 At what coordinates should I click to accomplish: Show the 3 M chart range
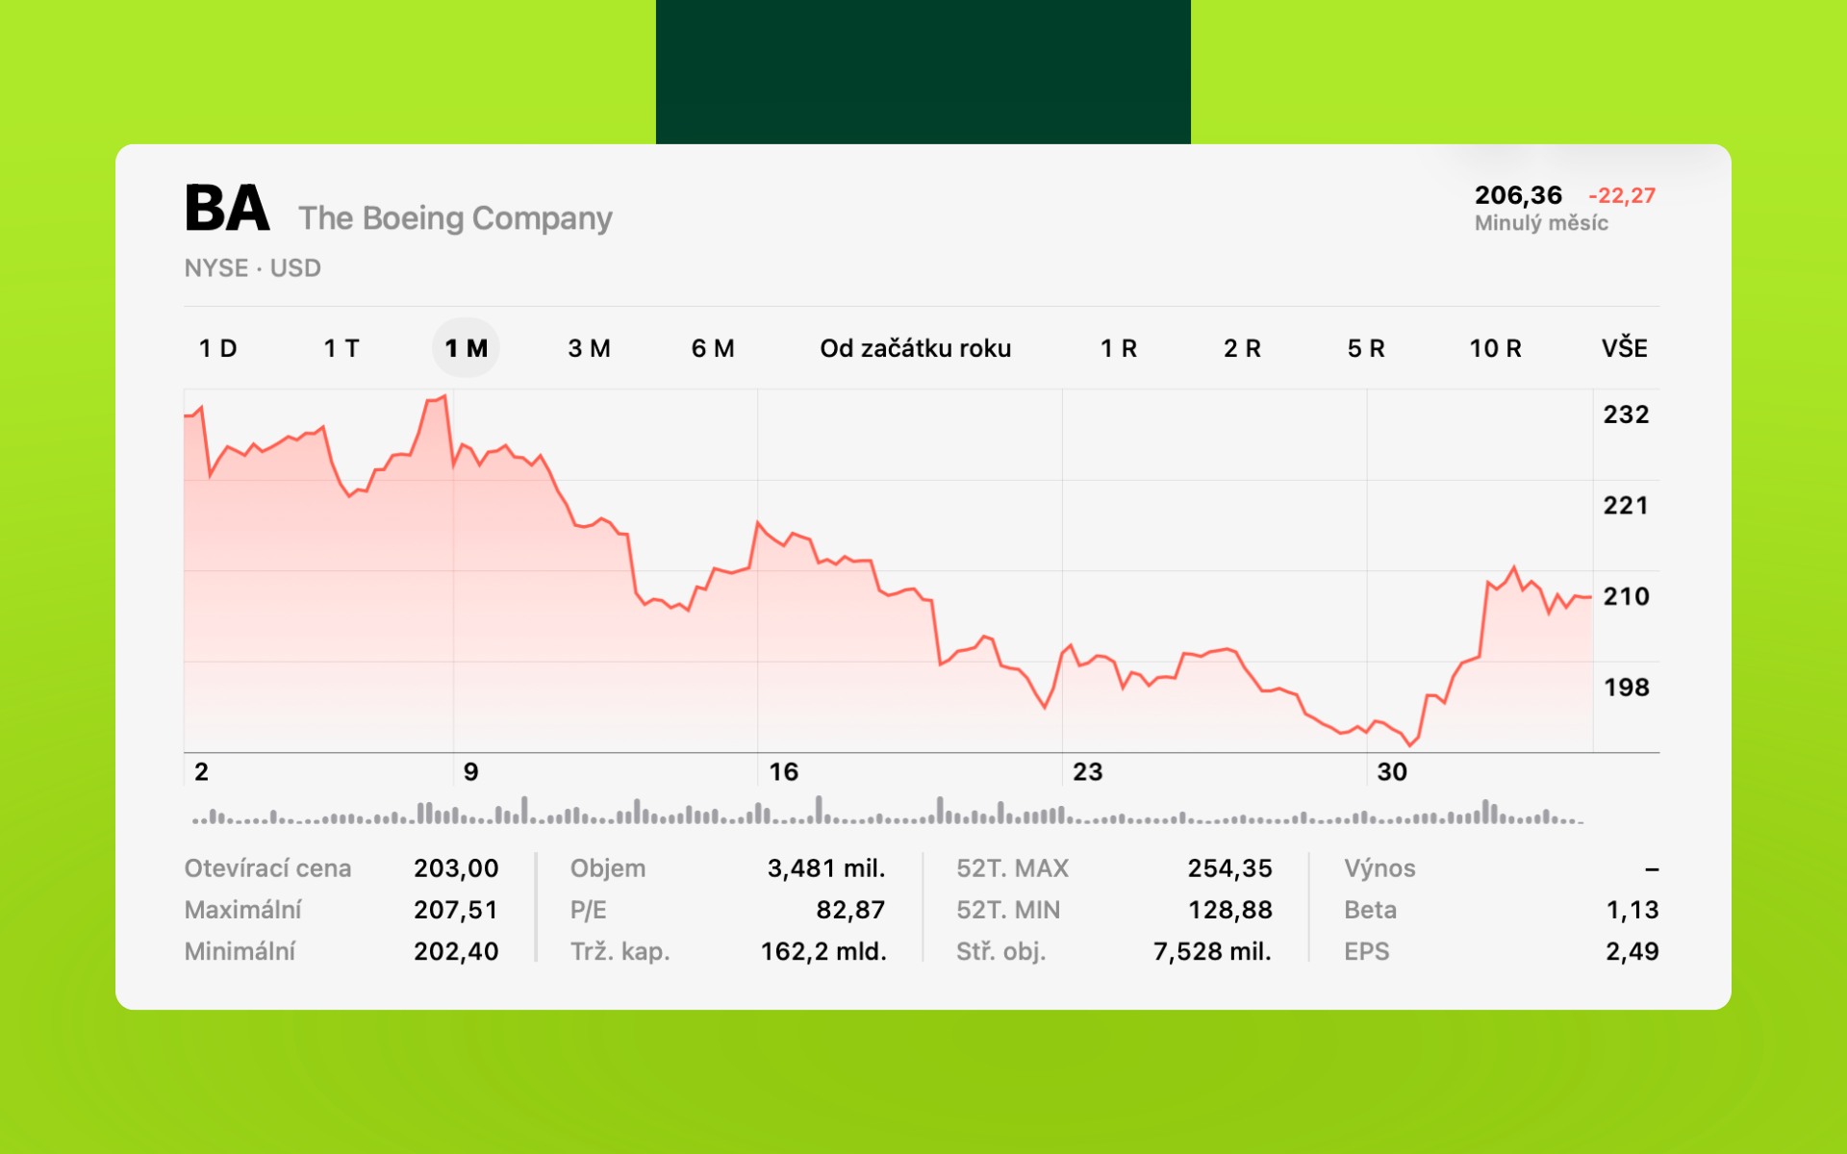point(589,348)
